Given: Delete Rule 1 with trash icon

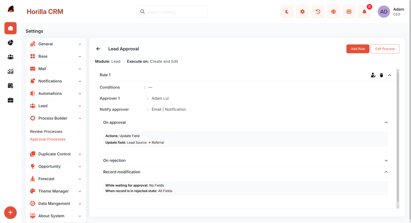Looking at the screenshot, I should click(381, 75).
